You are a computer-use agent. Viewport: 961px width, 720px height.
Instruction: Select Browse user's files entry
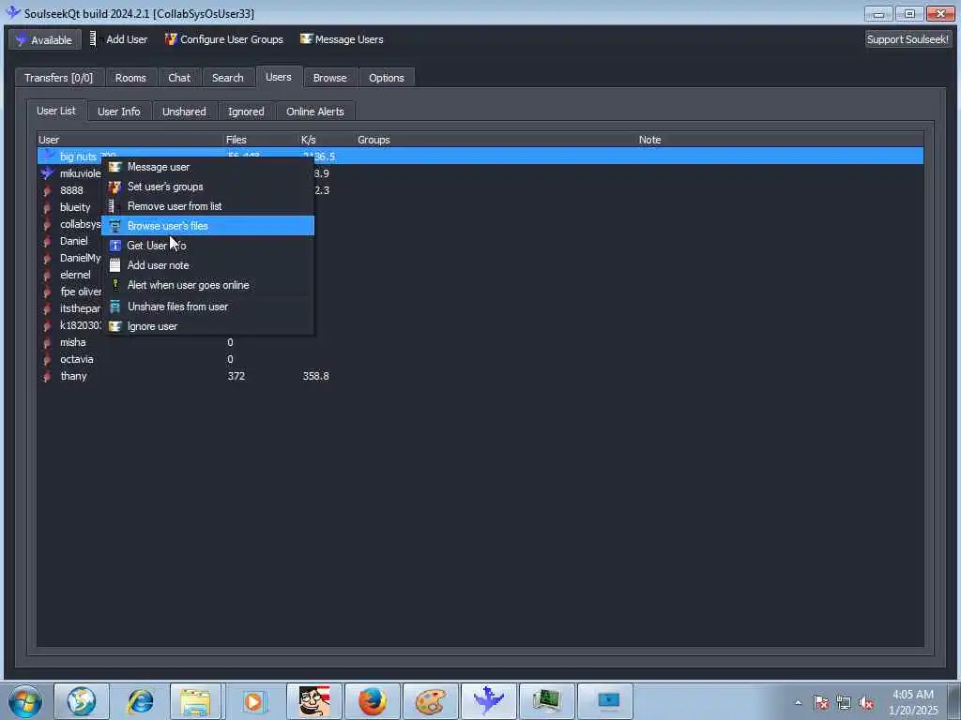207,225
